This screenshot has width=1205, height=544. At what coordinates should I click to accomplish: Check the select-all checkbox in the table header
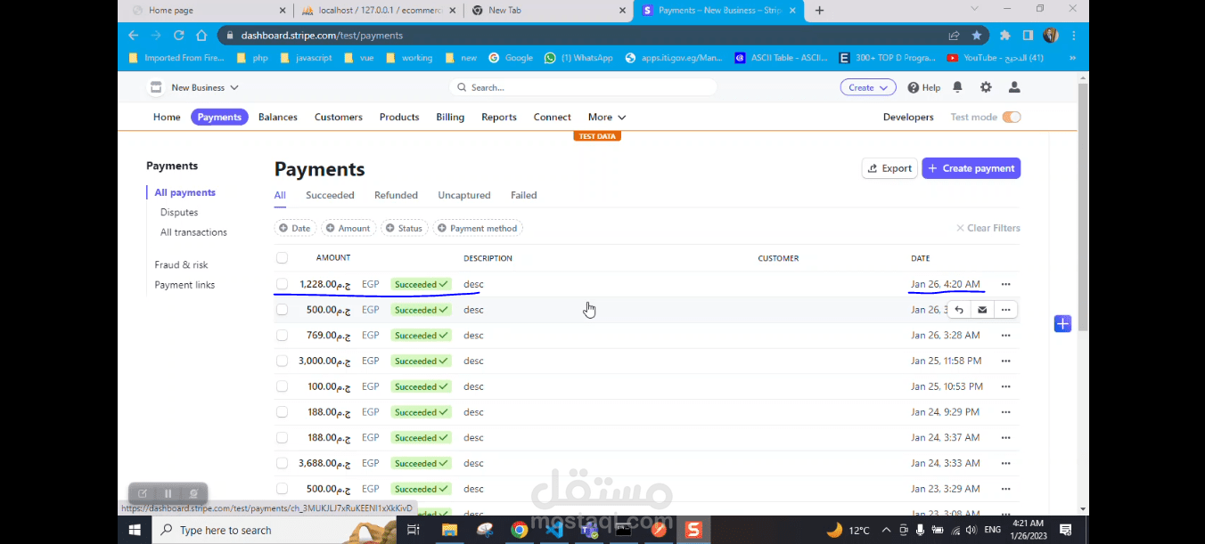point(282,258)
